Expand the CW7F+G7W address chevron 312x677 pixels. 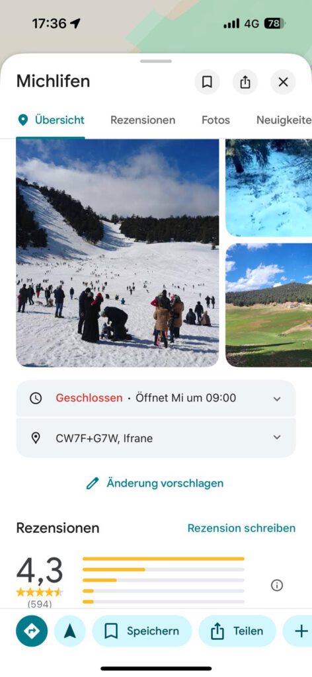coord(277,438)
